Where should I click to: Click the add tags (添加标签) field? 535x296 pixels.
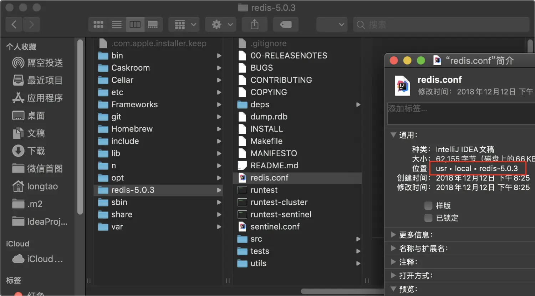pyautogui.click(x=461, y=114)
